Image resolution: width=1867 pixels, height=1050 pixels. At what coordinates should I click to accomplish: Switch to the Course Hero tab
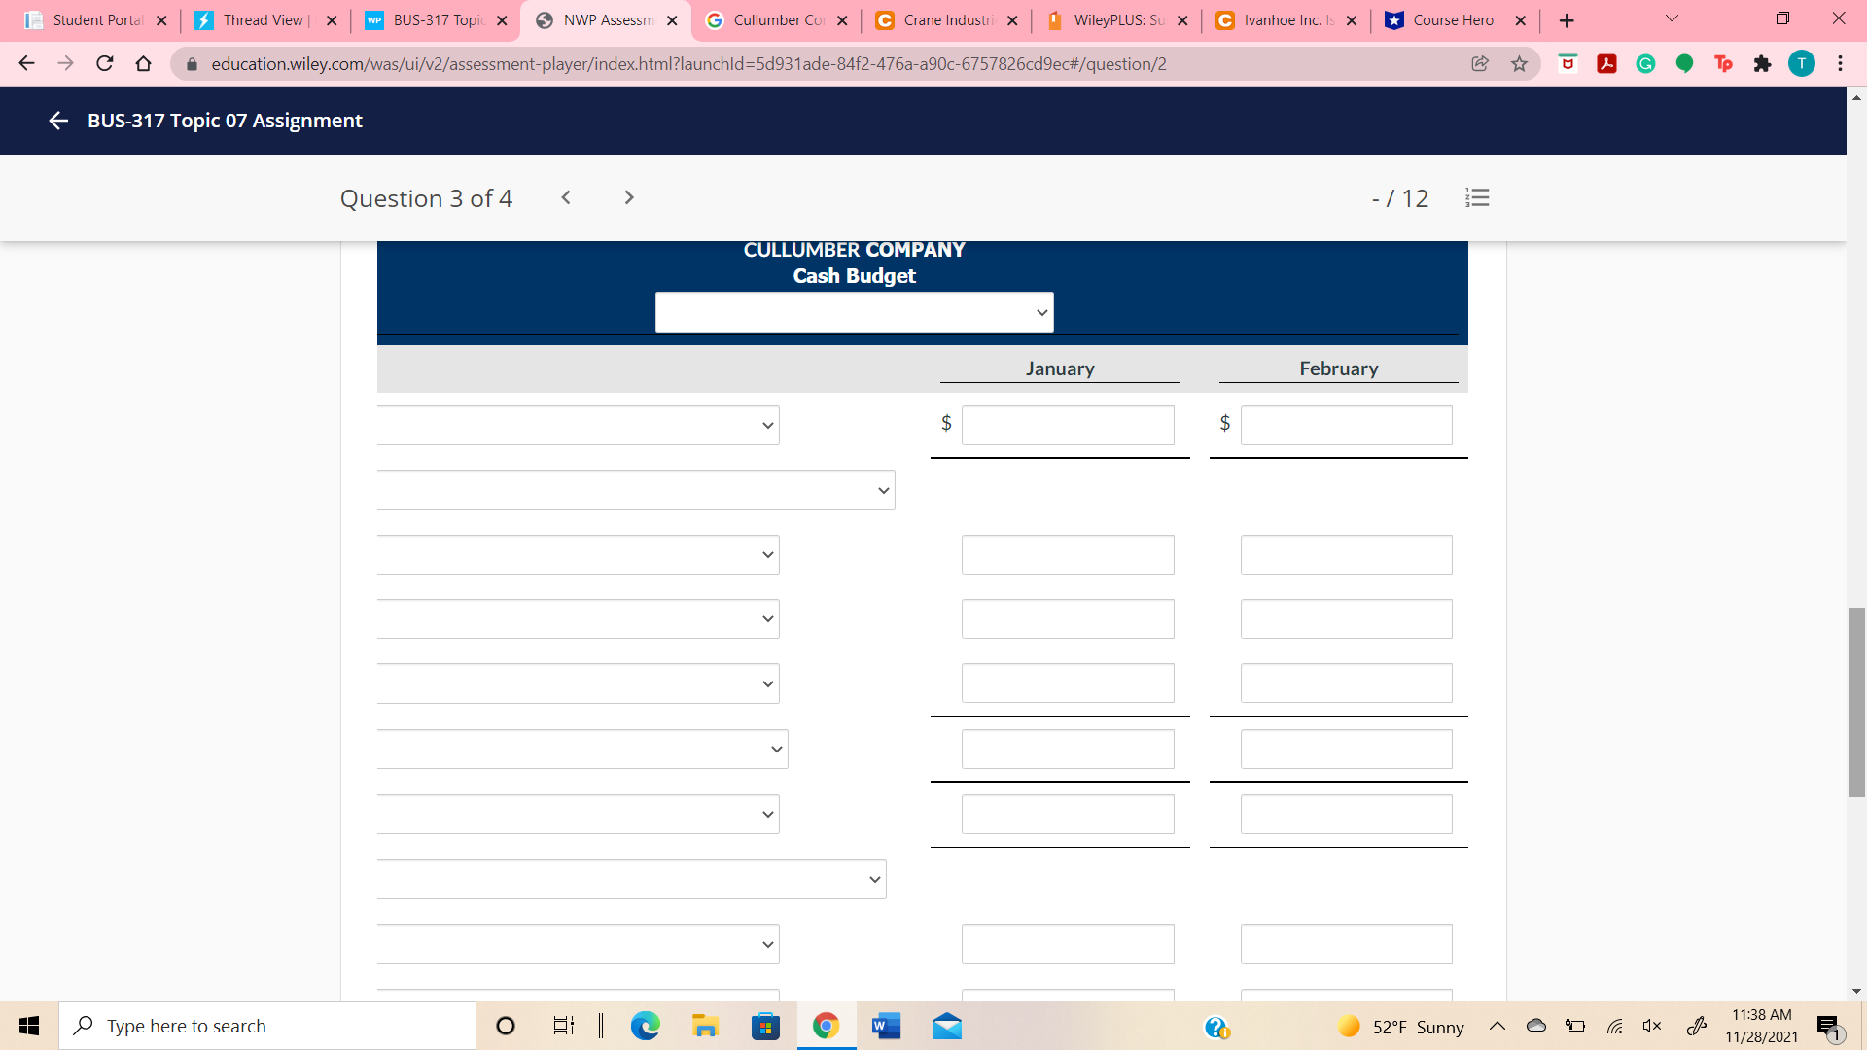tap(1449, 19)
